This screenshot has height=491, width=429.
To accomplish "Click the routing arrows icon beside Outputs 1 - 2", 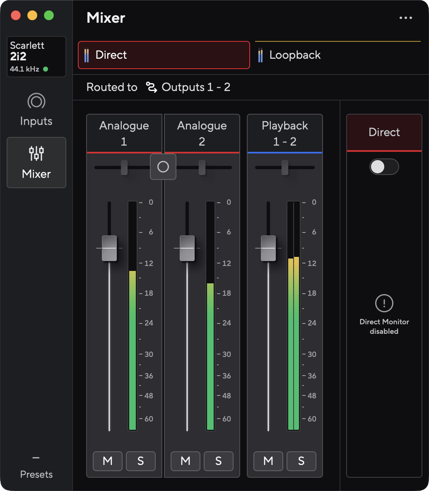I will pyautogui.click(x=152, y=87).
